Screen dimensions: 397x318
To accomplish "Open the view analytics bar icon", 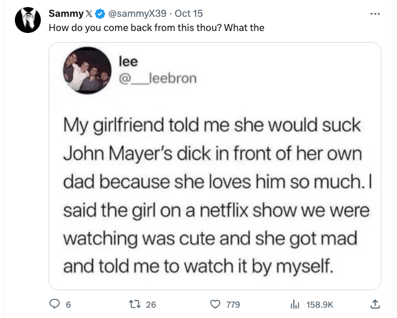I will point(295,304).
